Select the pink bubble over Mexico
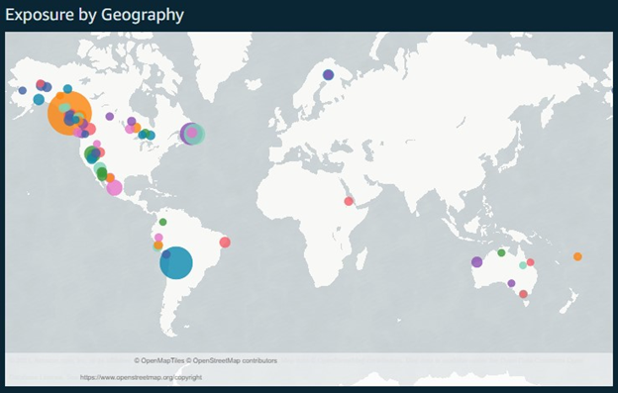Screen dimensions: 618x393 [x=114, y=187]
